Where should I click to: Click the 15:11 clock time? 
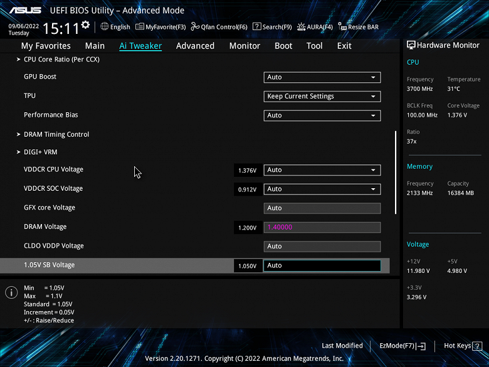tap(61, 29)
